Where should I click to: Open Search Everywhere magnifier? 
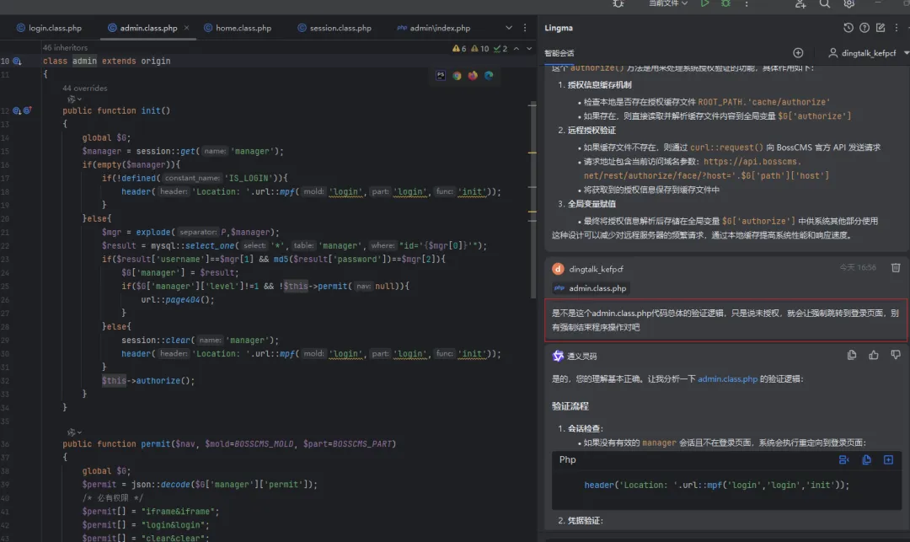[x=824, y=3]
